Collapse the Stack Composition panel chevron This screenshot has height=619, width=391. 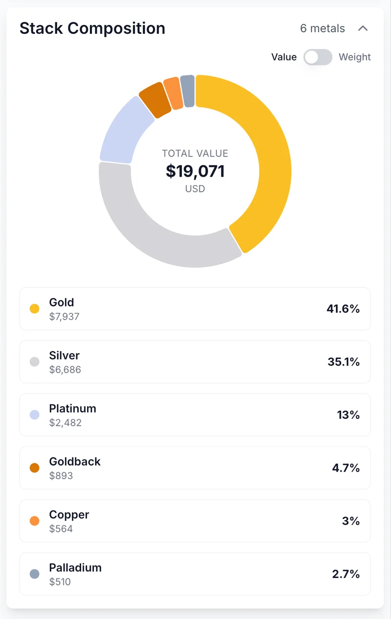pyautogui.click(x=363, y=28)
